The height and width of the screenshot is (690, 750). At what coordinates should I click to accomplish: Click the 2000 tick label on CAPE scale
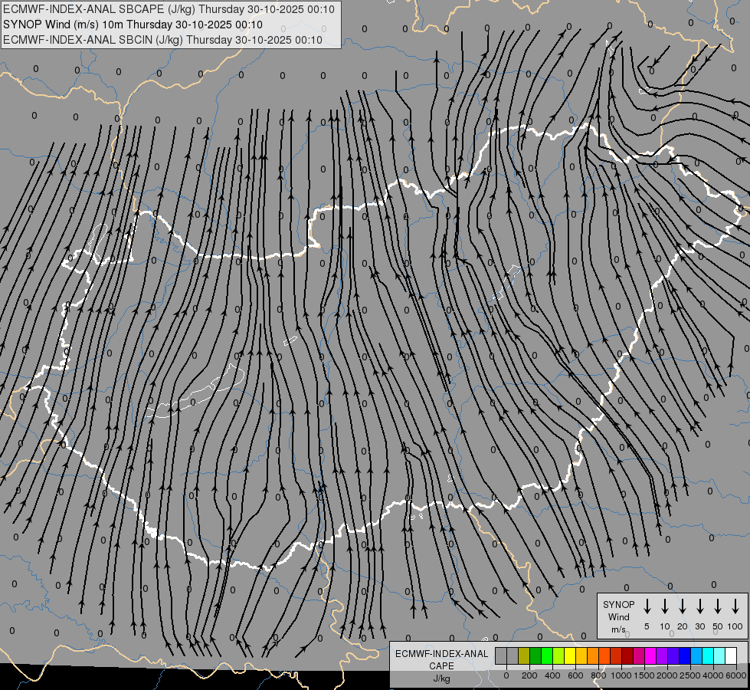coord(667,675)
